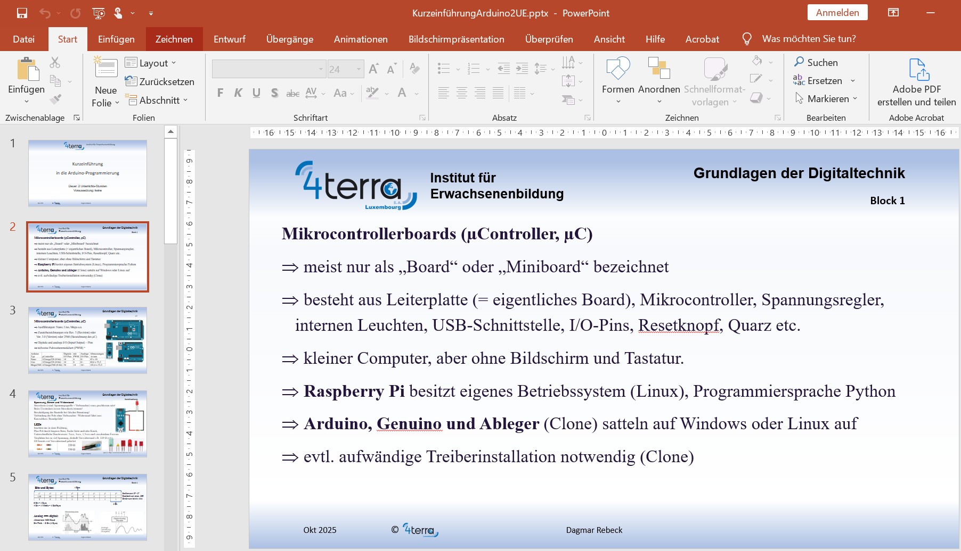Open the font size dropdown
This screenshot has height=551, width=961.
click(x=359, y=69)
